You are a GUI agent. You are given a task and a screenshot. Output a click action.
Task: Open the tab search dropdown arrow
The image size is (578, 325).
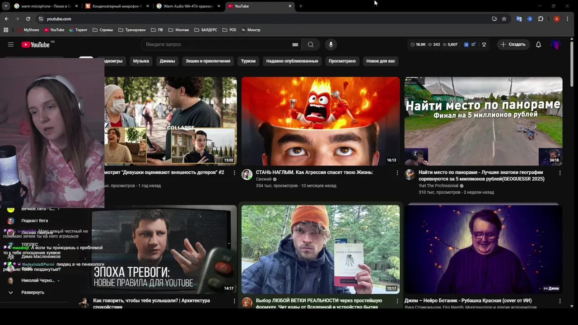[x=5, y=6]
